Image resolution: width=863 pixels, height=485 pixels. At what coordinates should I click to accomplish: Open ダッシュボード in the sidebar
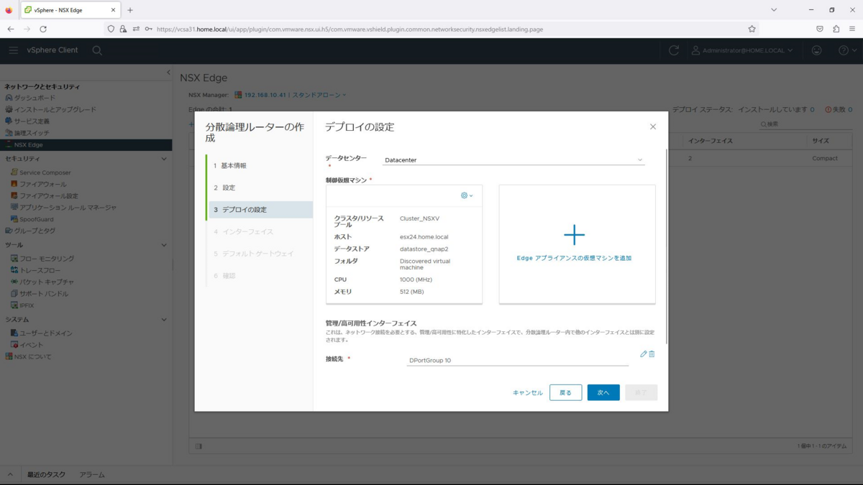[35, 98]
